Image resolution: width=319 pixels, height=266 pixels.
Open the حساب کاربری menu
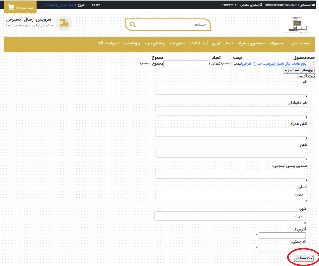(x=223, y=43)
